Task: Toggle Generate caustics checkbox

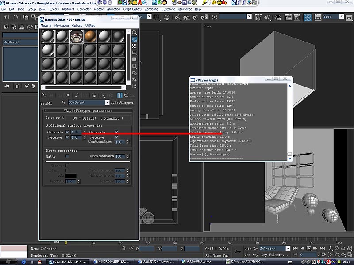Action: [116, 132]
